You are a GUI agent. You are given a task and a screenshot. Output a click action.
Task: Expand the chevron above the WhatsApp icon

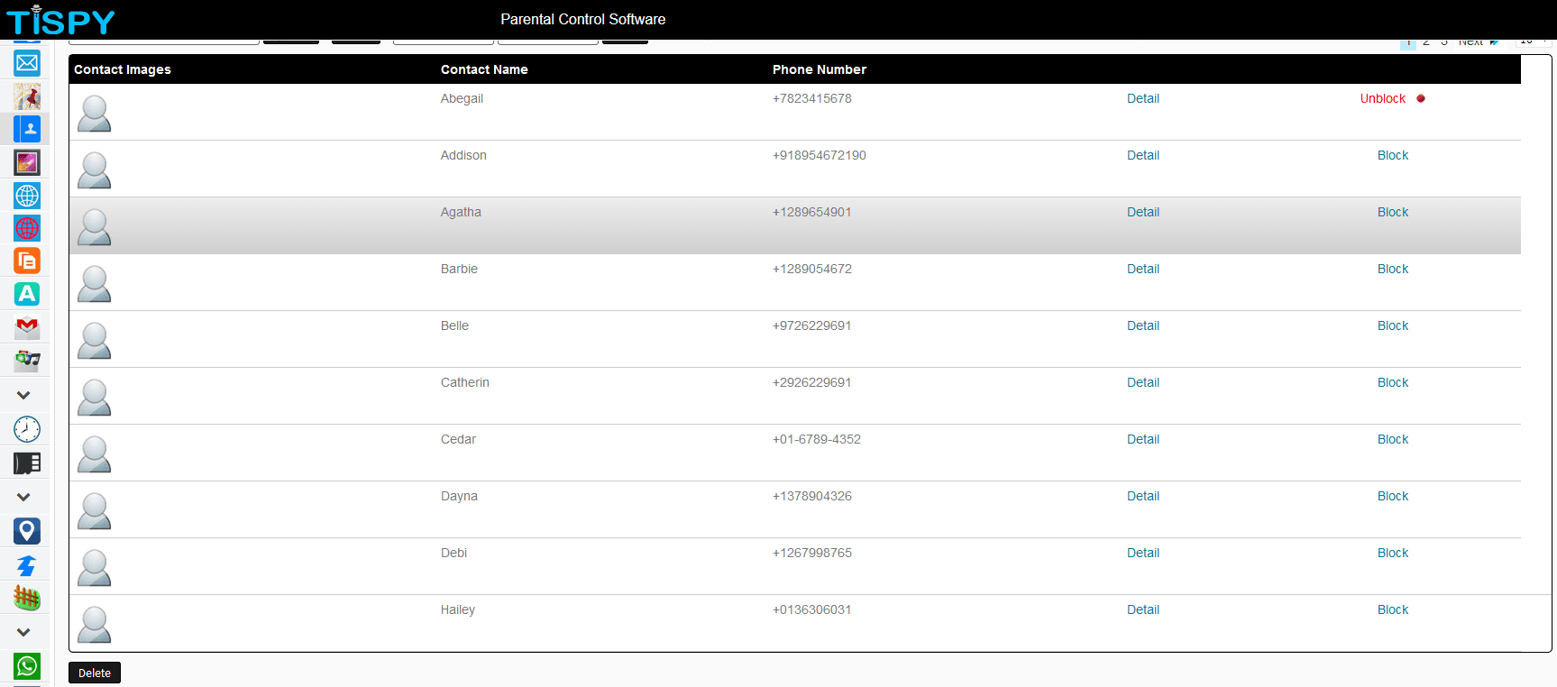click(x=23, y=632)
